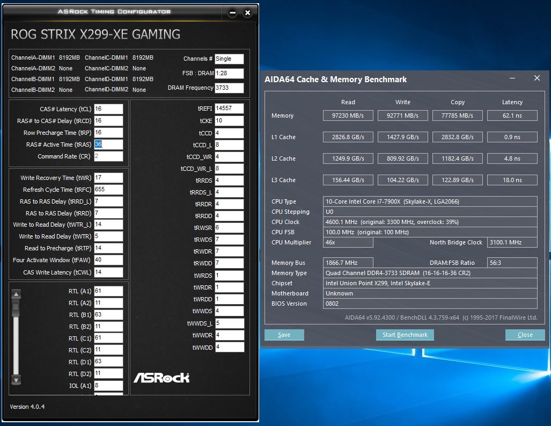
Task: Click Start Benchmark in AIDA64
Action: 405,335
